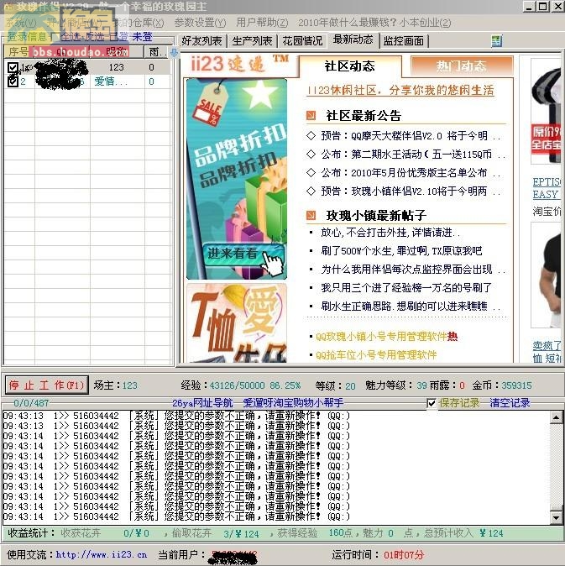This screenshot has height=566, width=565.
Task: Switch to the 好友列表 tab
Action: (201, 41)
